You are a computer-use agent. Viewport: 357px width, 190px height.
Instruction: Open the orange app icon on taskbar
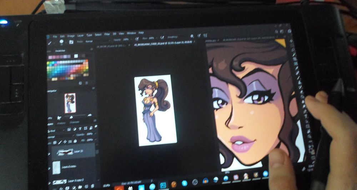pyautogui.click(x=119, y=188)
